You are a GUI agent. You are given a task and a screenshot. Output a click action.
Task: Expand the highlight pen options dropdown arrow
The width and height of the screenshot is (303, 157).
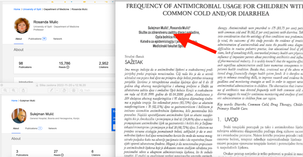(57, 90)
